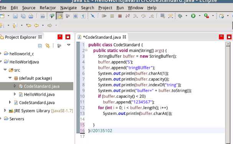Viewport: 233px width, 144px height.
Task: Click the Resume debug icon
Action: pyautogui.click(x=104, y=16)
